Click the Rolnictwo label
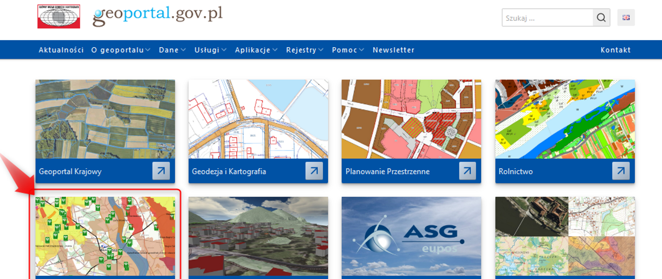The height and width of the screenshot is (279, 662). 516,171
